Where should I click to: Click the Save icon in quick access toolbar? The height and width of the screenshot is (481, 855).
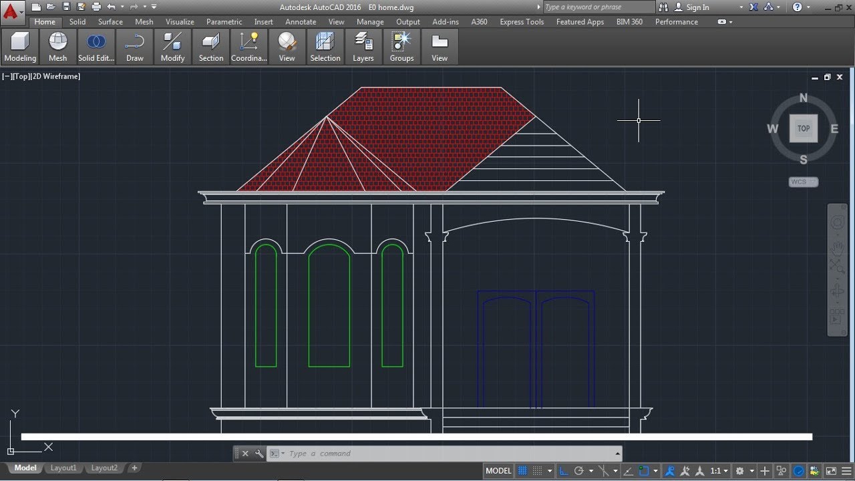(65, 7)
